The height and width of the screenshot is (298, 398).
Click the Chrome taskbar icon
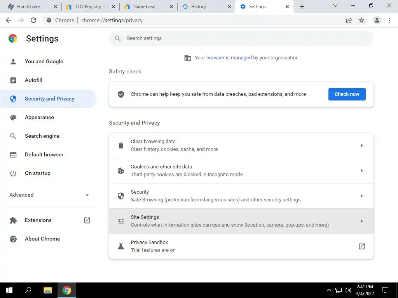point(67,290)
